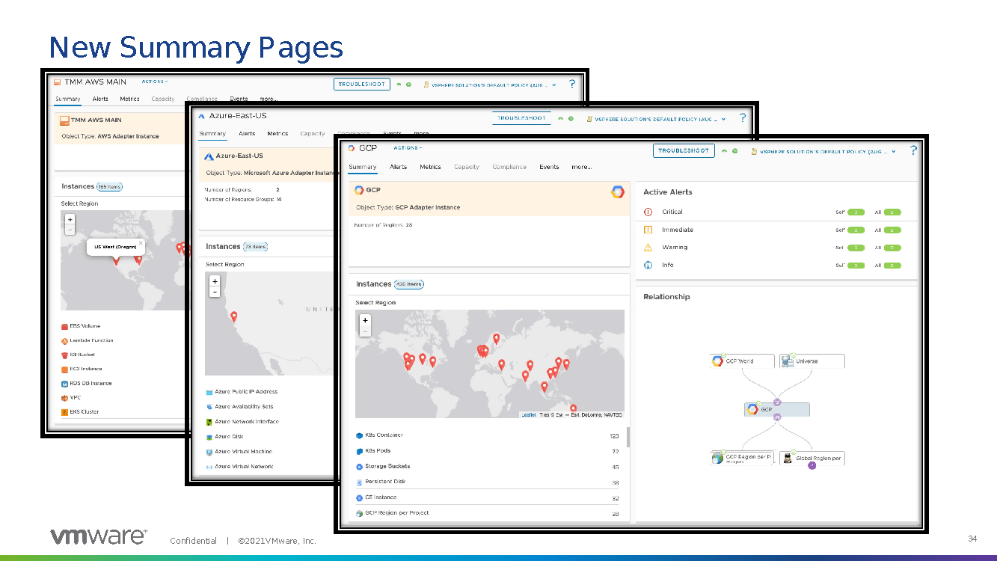This screenshot has width=997, height=561.
Task: Expand the policy dropdown in GCP window
Action: click(893, 151)
